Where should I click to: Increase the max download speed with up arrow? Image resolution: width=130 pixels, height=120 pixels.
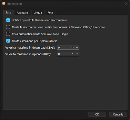(73, 47)
